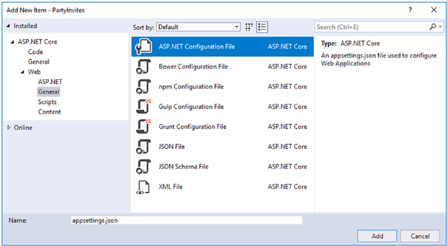Select the Scripts category under Web
This screenshot has height=246, width=447.
[x=47, y=102]
